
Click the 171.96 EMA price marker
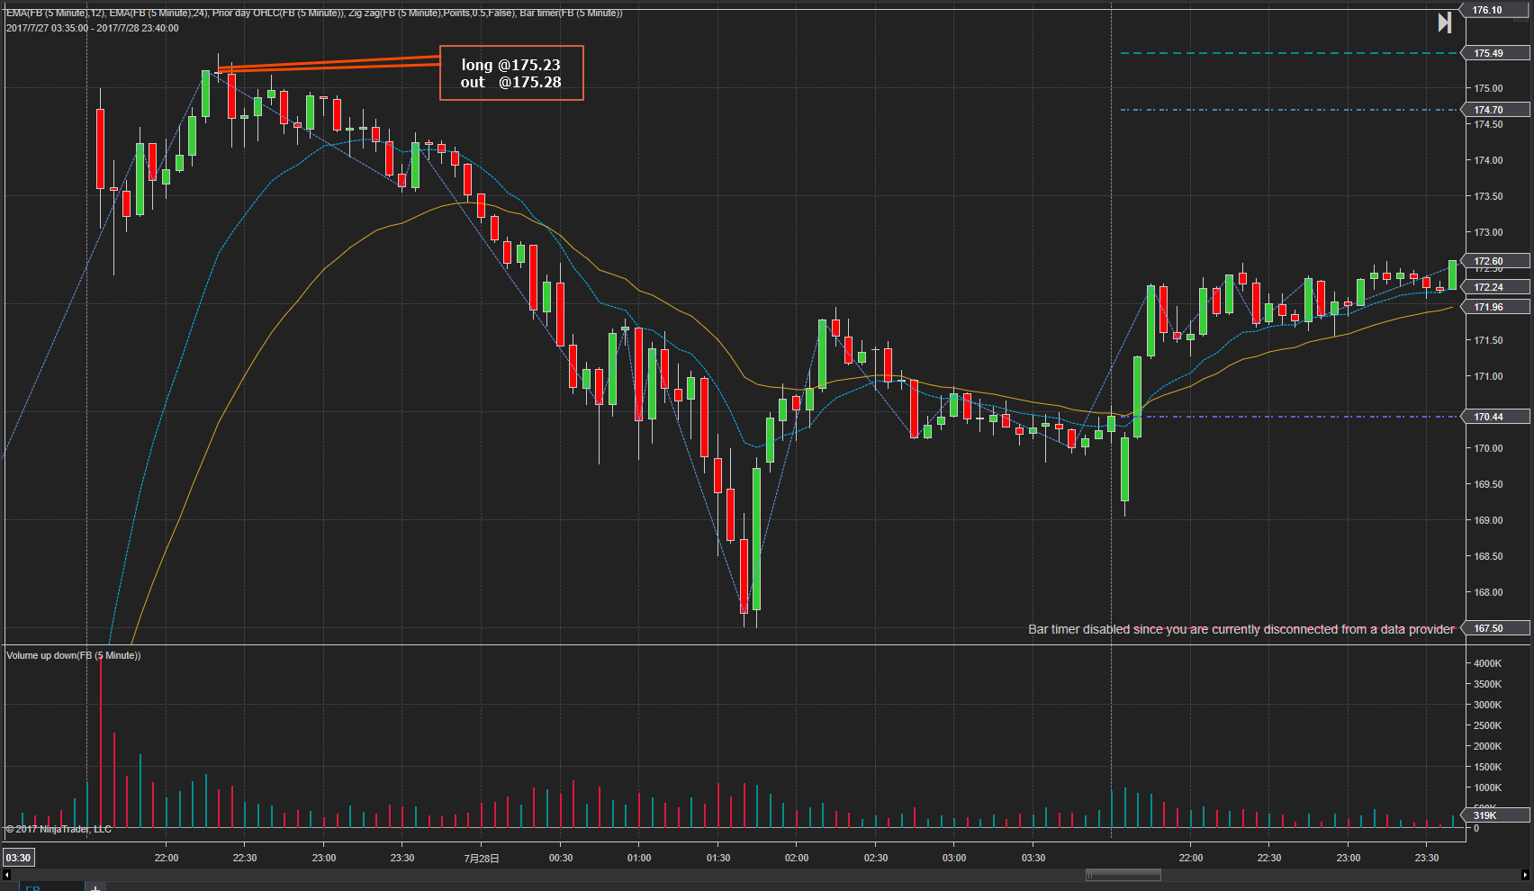[x=1496, y=307]
